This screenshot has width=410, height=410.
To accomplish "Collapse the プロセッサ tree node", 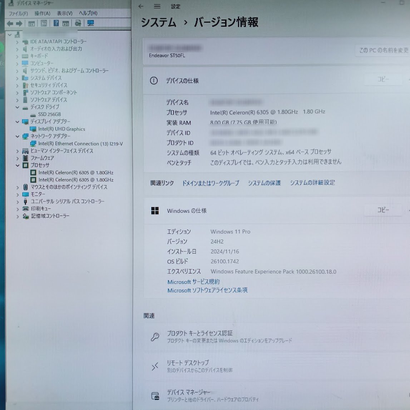I will click(17, 165).
